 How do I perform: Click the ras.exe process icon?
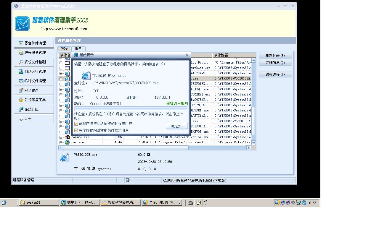(67, 142)
